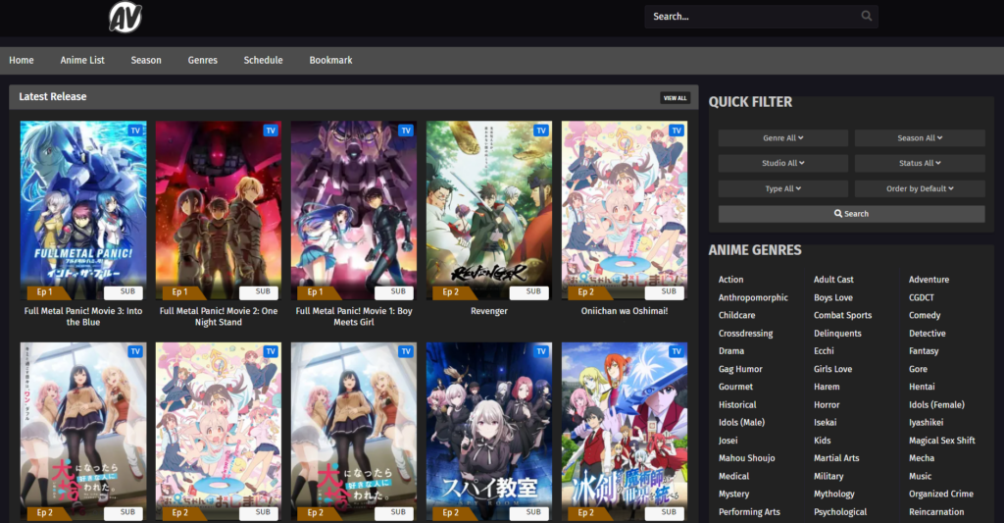
Task: Open the Hyouken no Majutsushi poster, last in second row
Action: (x=625, y=432)
